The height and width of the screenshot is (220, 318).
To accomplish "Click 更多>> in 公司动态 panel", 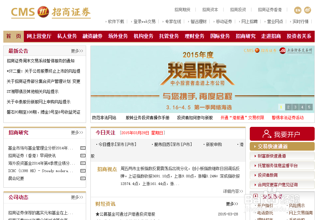I will (x=77, y=197).
